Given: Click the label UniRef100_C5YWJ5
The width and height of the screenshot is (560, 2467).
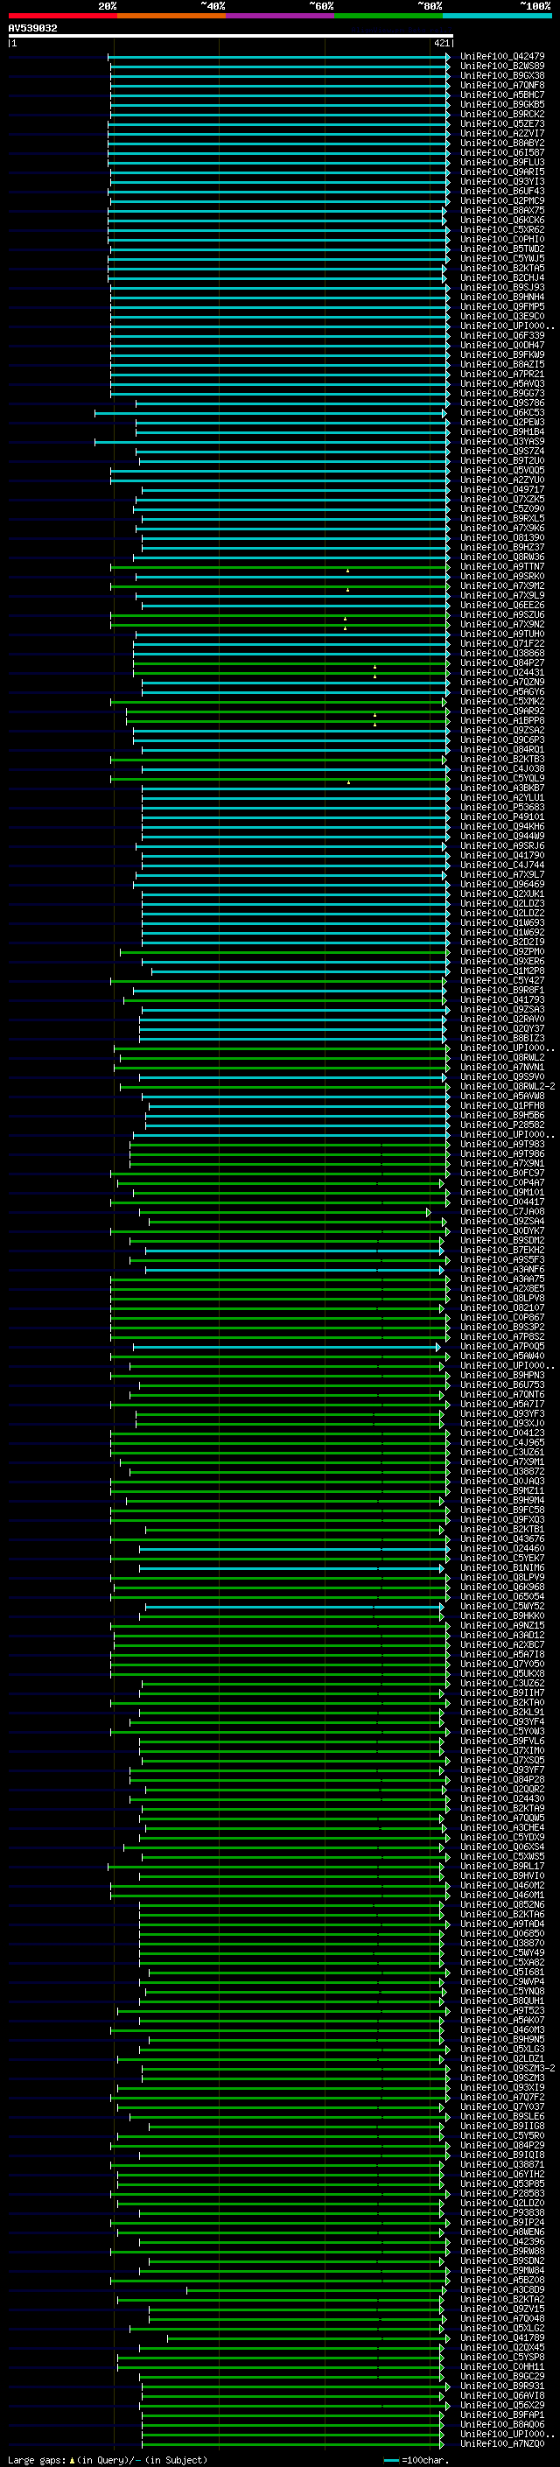Looking at the screenshot, I should 502,258.
